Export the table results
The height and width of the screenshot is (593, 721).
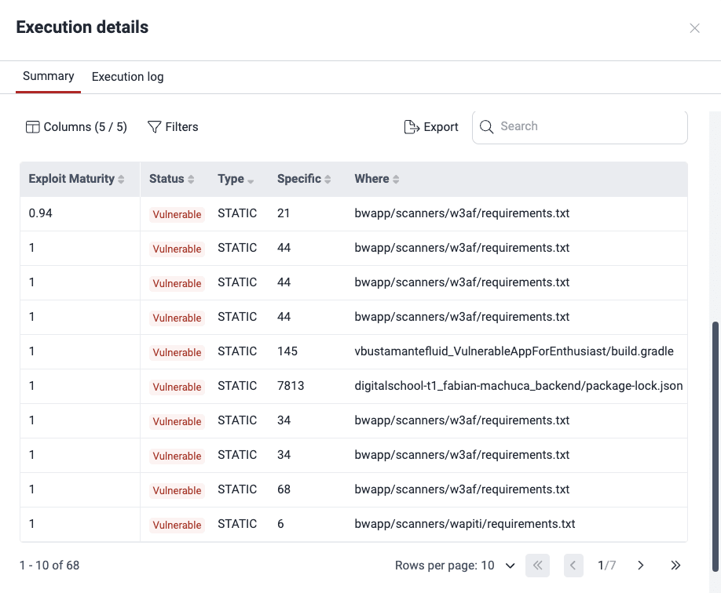[431, 127]
